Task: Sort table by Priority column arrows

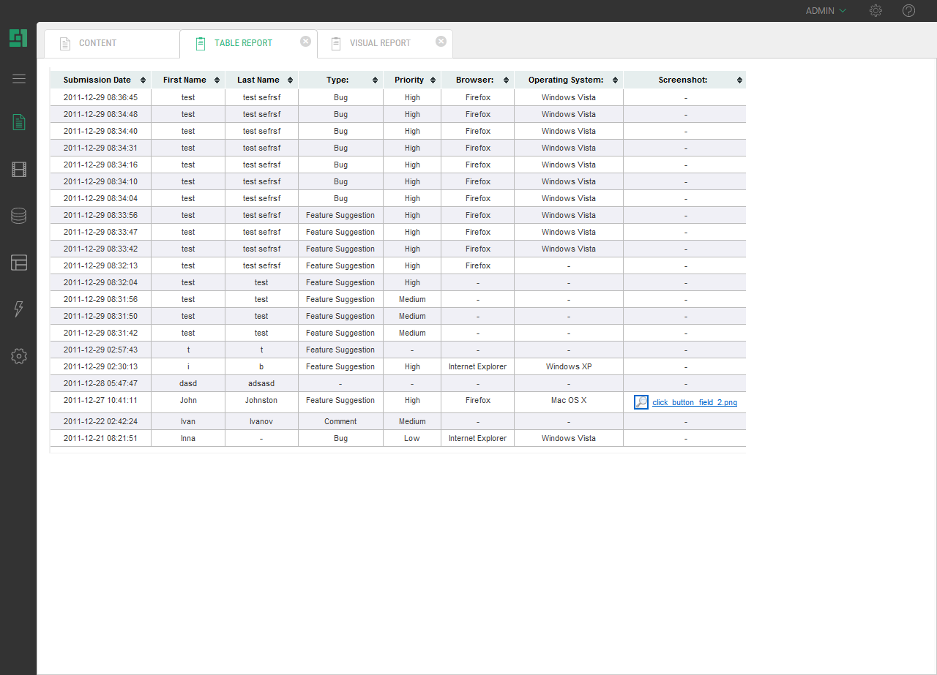Action: pos(433,80)
